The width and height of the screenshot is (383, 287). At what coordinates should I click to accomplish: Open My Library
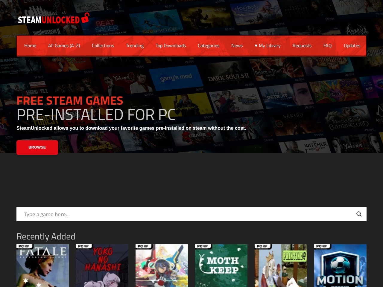pyautogui.click(x=268, y=46)
